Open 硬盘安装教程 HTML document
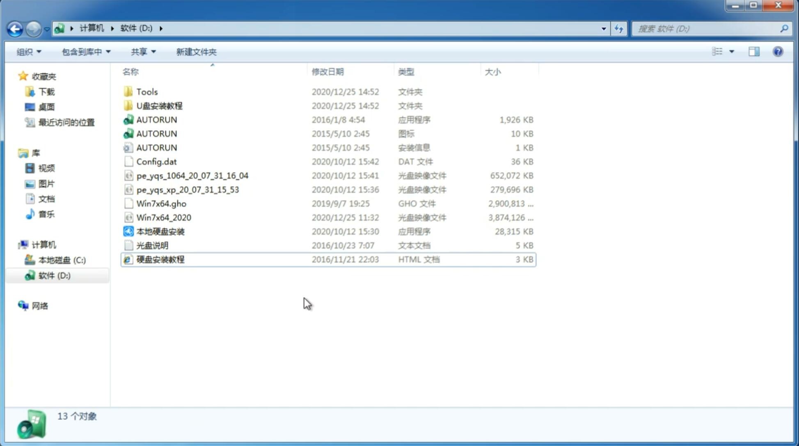 pos(160,259)
